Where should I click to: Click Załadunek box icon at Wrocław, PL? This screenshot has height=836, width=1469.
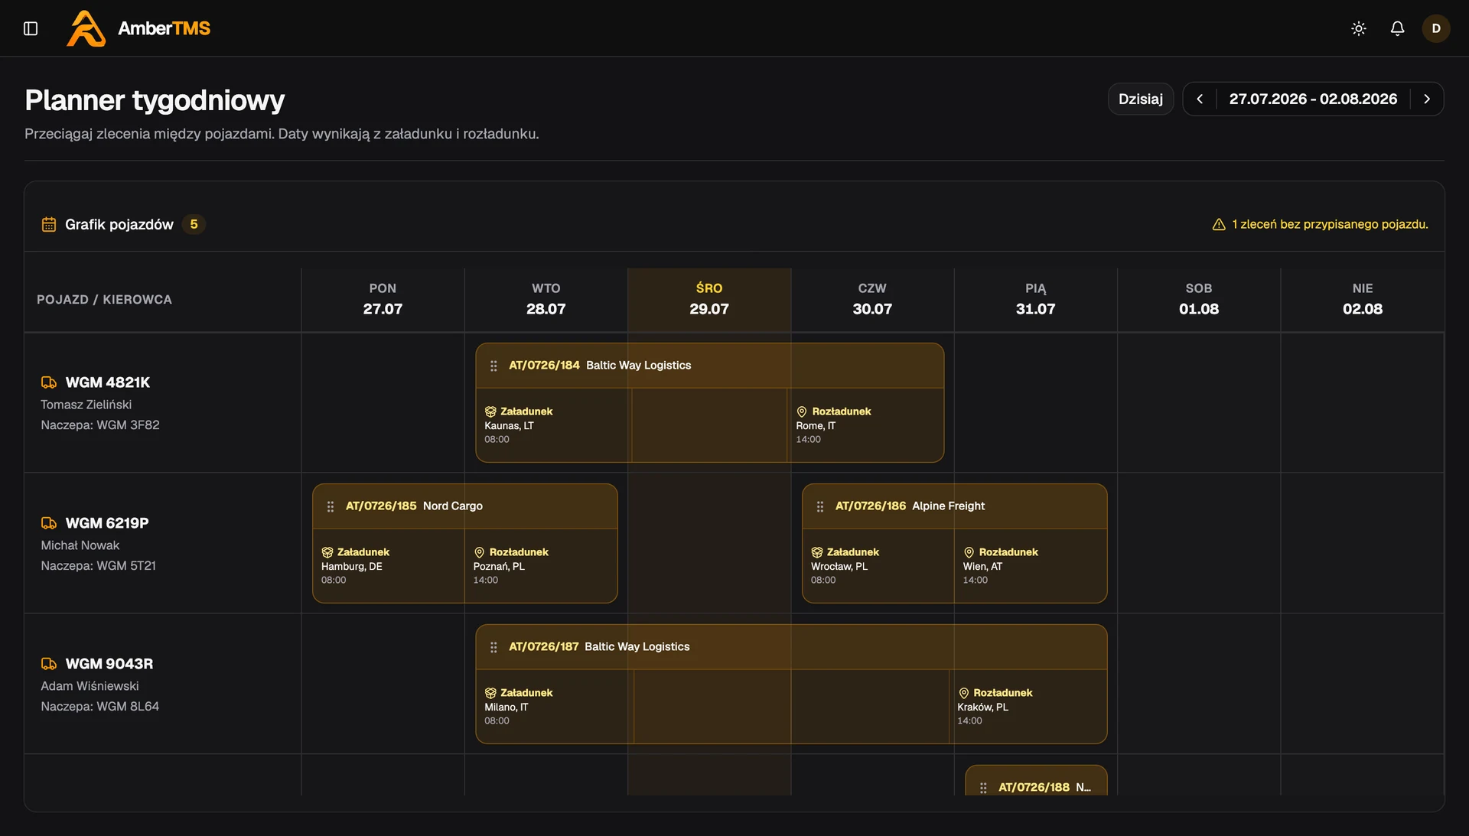(x=817, y=552)
